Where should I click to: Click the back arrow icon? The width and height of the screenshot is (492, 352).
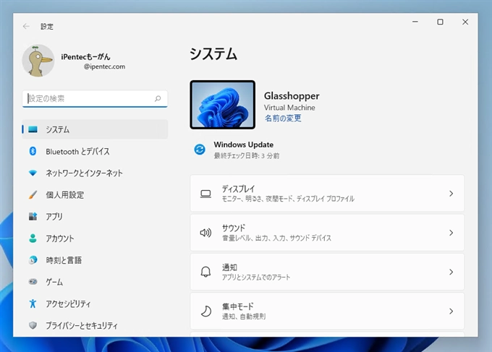[26, 26]
